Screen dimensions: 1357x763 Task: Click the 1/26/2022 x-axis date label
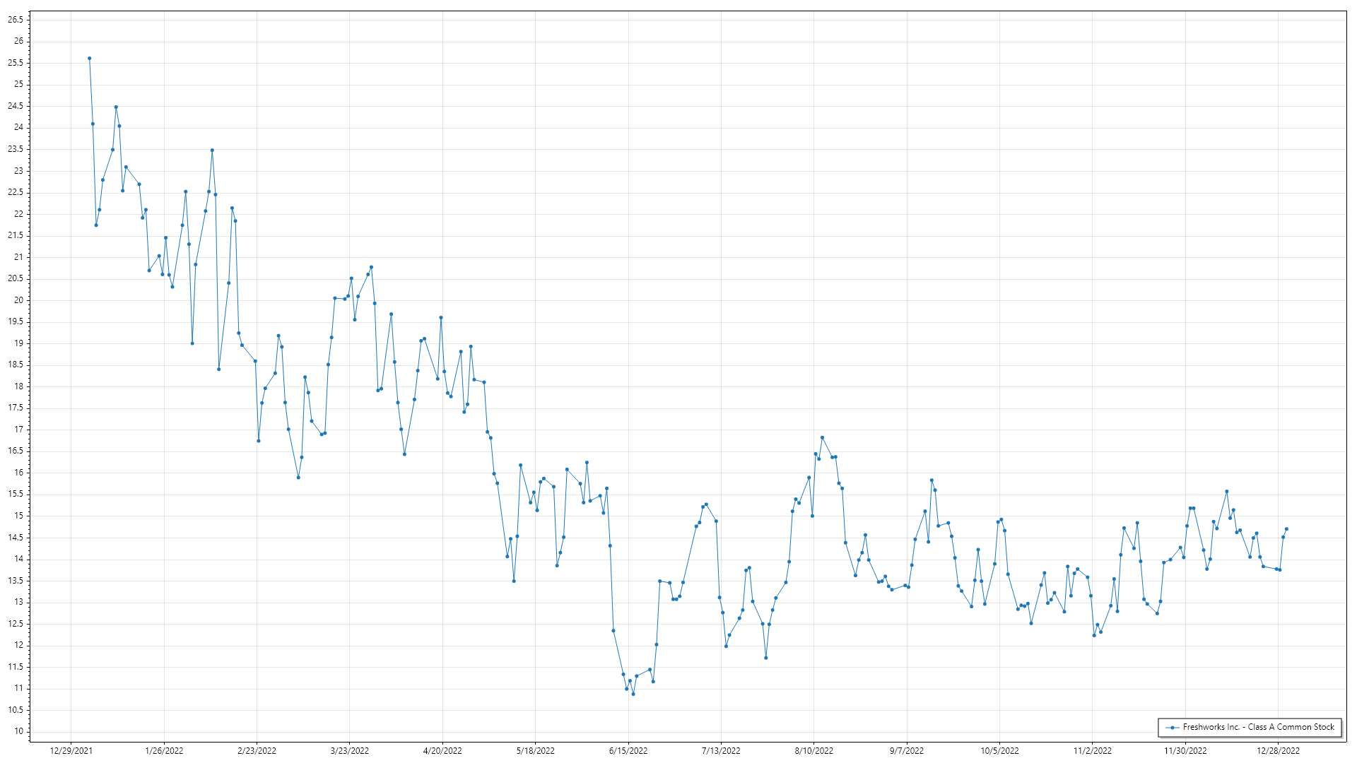pyautogui.click(x=164, y=751)
